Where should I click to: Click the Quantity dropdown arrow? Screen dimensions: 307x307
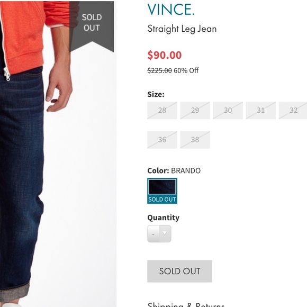(165, 233)
